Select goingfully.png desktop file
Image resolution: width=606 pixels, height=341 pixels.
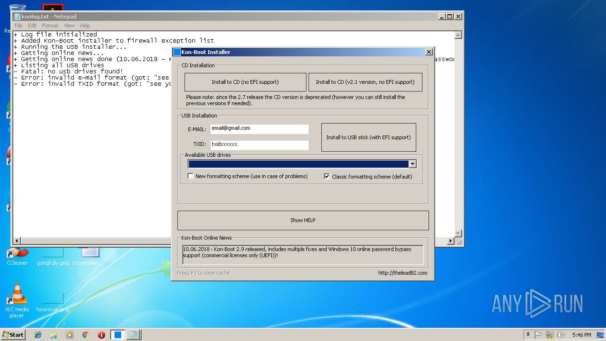(x=53, y=256)
